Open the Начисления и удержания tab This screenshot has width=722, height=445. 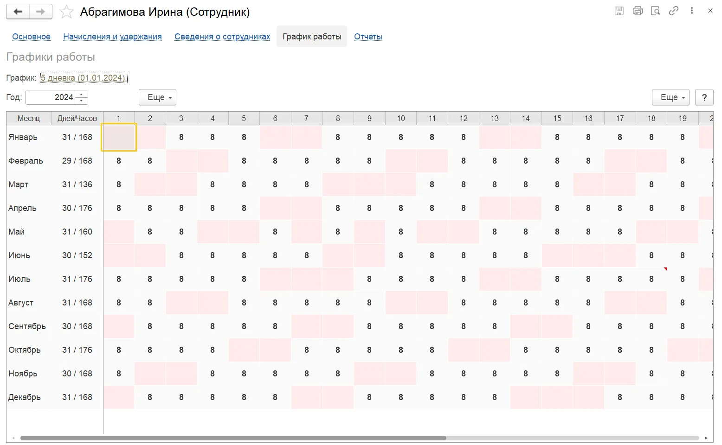[112, 37]
